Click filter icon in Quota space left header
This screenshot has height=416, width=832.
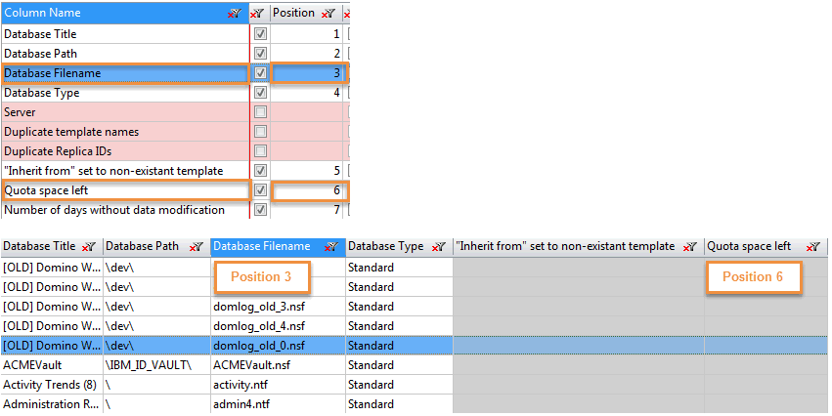pos(811,247)
